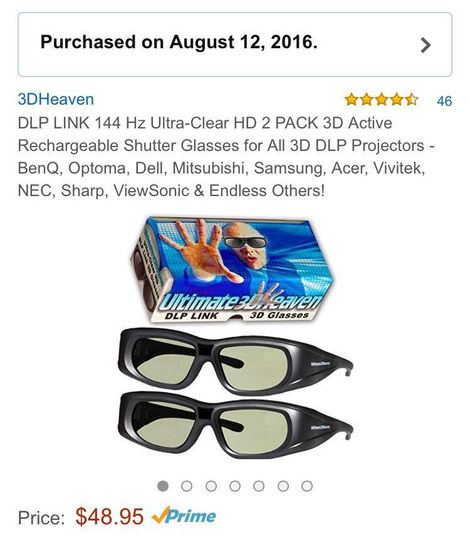The image size is (470, 545).
Task: Tap the $48.95 price
Action: (x=109, y=517)
